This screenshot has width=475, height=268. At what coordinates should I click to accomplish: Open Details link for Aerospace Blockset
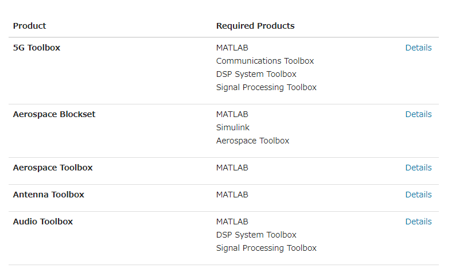pyautogui.click(x=418, y=114)
